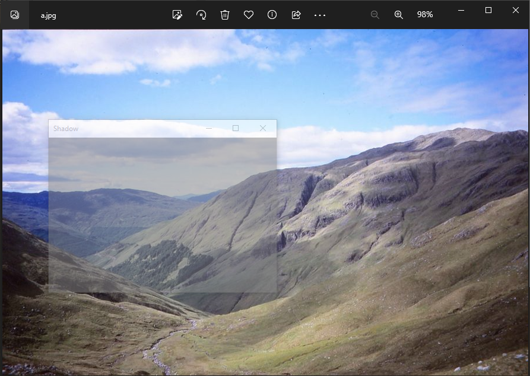Click the a.jpg file name label
530x376 pixels.
(x=49, y=15)
